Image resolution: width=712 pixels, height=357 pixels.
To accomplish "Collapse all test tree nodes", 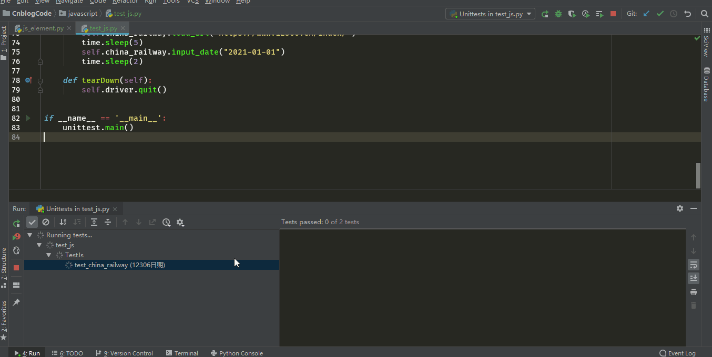I will [108, 222].
